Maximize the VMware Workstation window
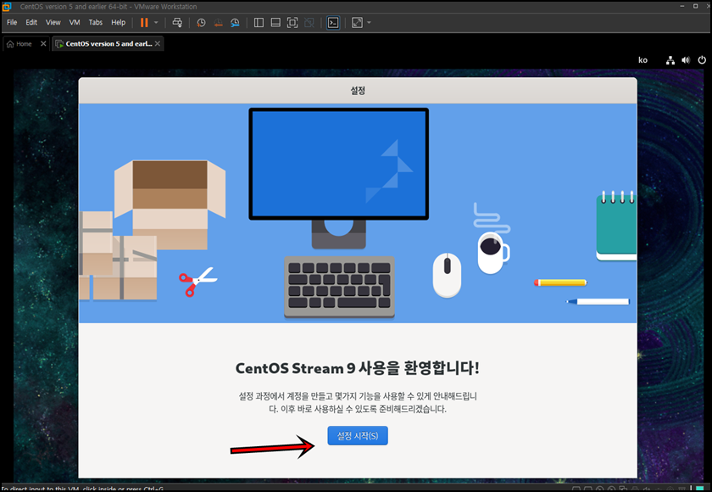 point(695,6)
